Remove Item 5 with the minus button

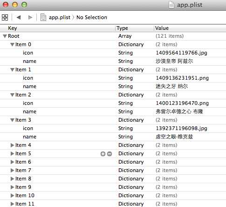tap(110, 154)
